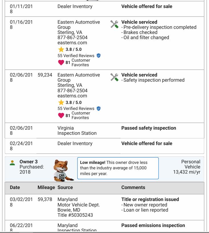Click the Date column header

[x=15, y=187]
